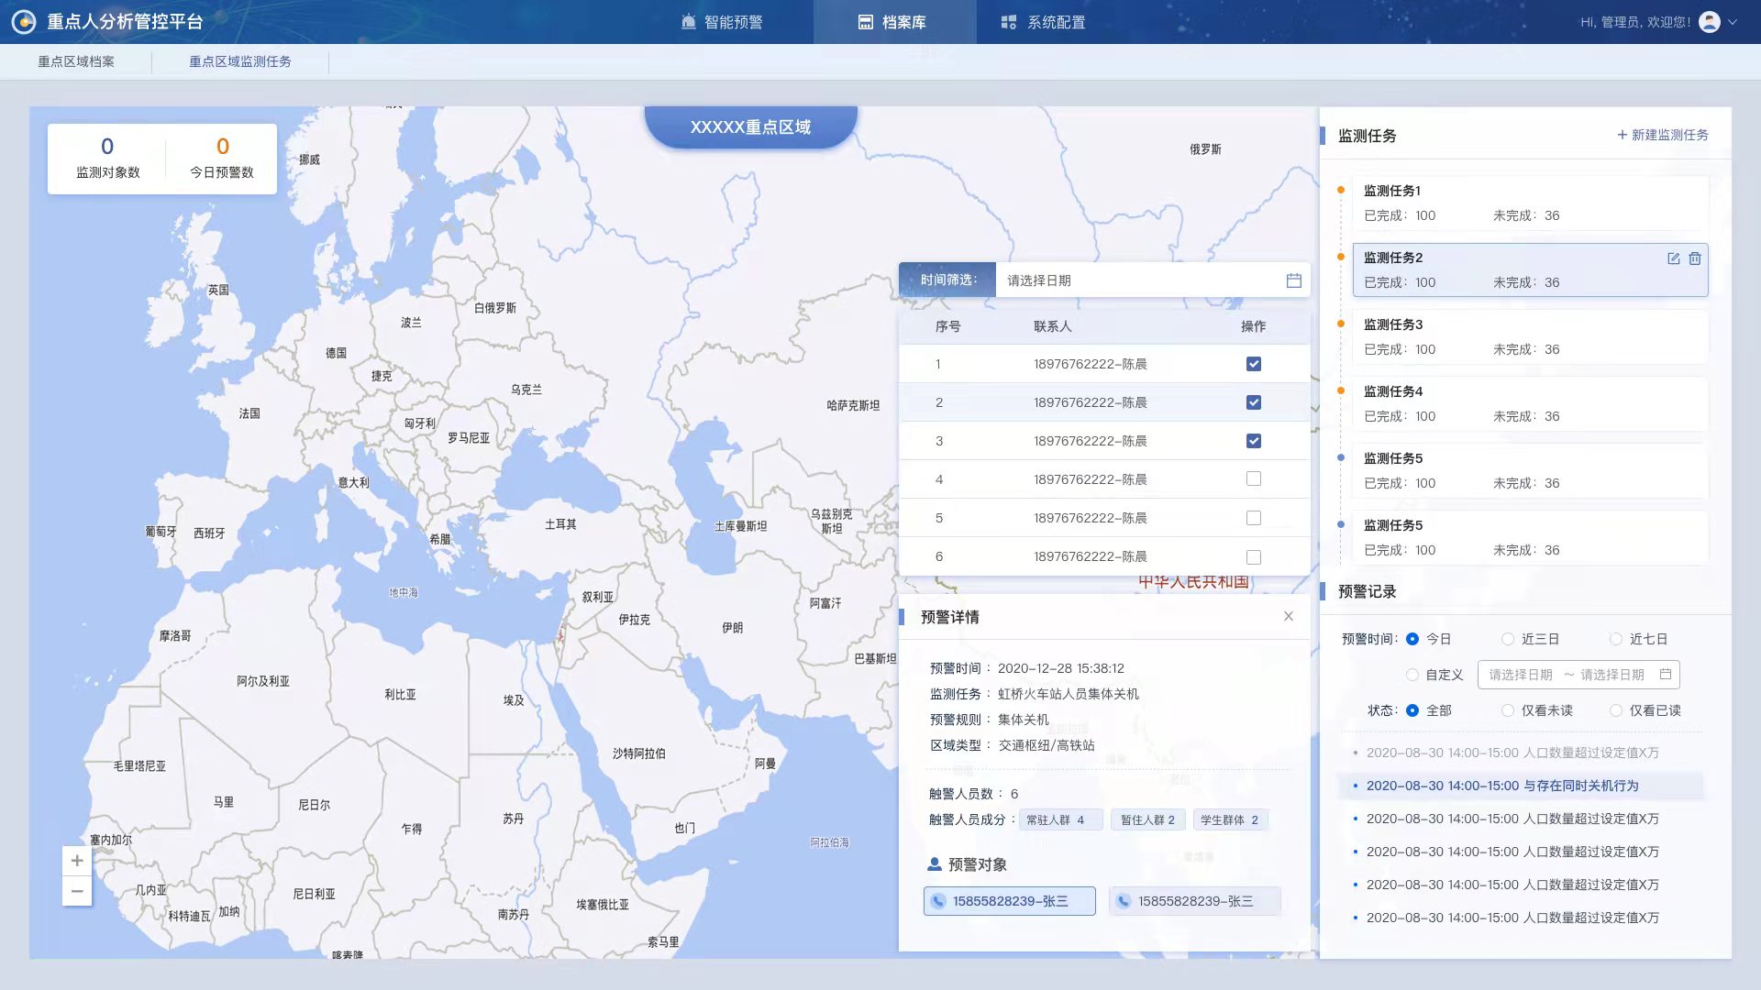This screenshot has width=1761, height=990.
Task: Open the 系统配置 tab
Action: (x=1043, y=22)
